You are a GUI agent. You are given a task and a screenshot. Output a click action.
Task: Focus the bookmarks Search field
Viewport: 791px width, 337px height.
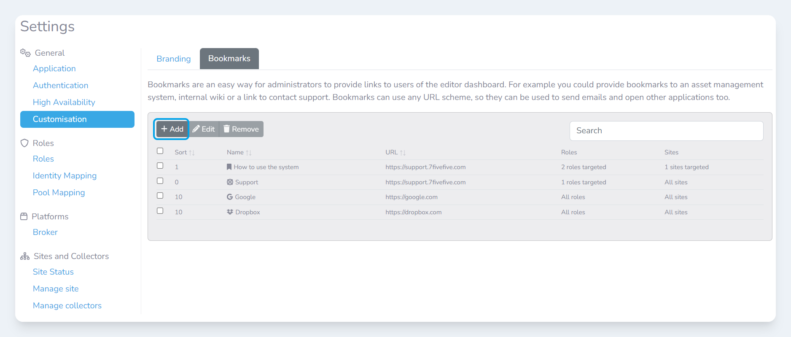pos(666,131)
